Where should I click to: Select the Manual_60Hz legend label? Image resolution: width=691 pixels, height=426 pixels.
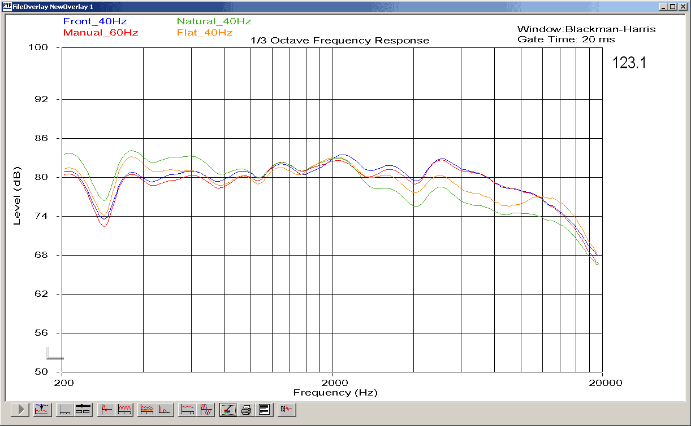(101, 33)
